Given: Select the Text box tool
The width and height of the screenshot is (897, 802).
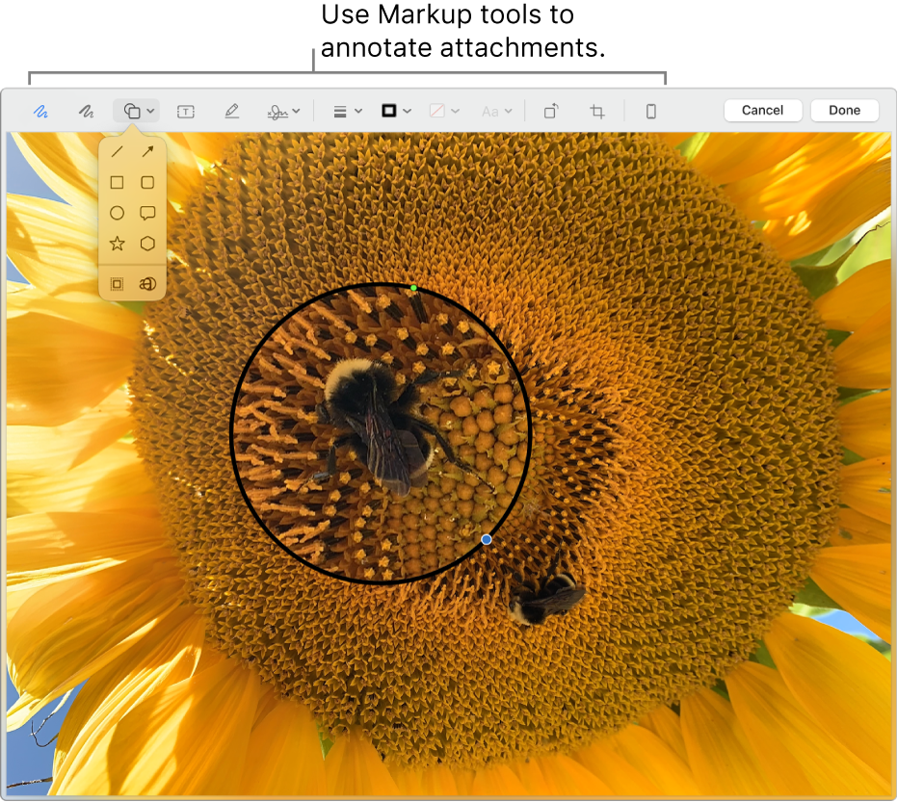Looking at the screenshot, I should pos(185,111).
